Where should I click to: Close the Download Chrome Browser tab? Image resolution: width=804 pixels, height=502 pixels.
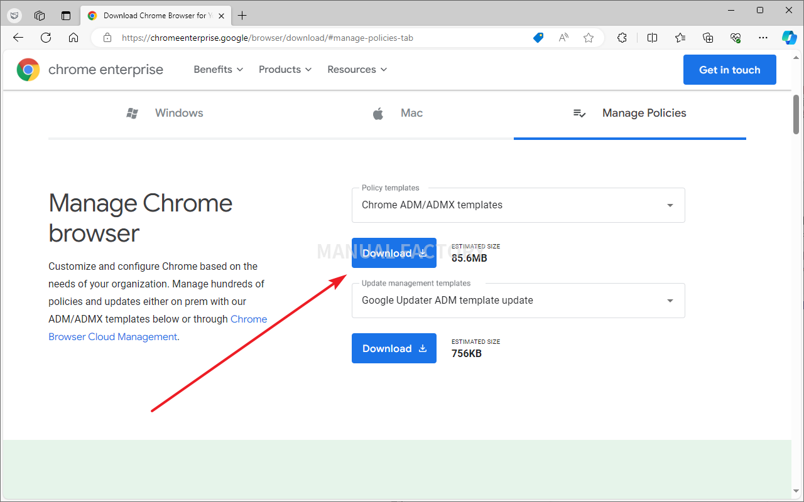click(222, 16)
